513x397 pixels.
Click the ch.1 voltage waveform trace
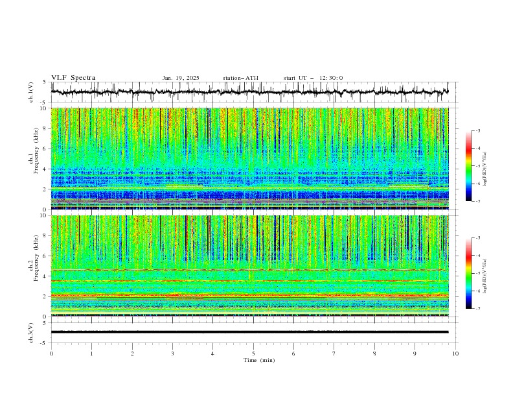click(249, 92)
